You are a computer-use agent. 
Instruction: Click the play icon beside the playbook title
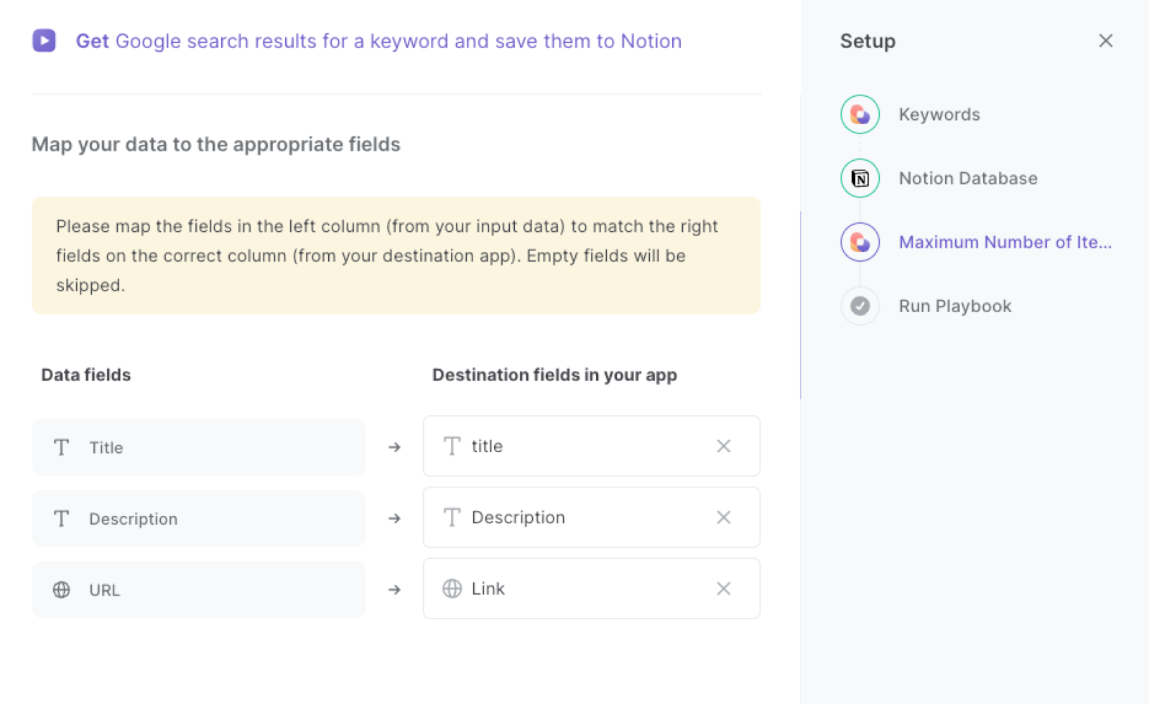click(44, 41)
